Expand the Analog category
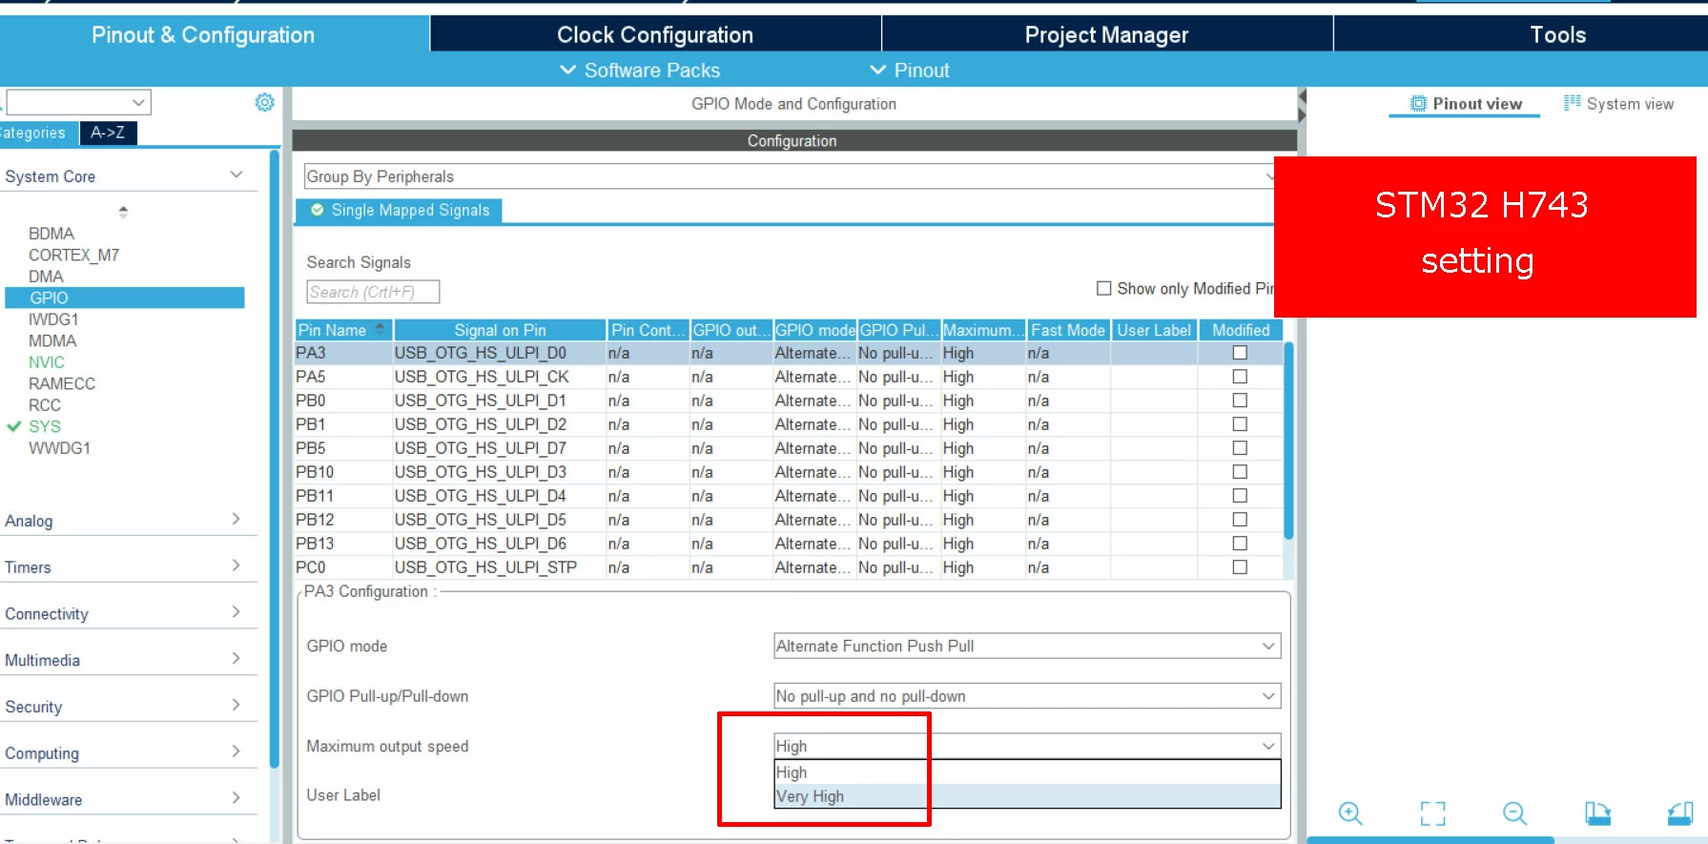This screenshot has width=1708, height=844. click(237, 519)
